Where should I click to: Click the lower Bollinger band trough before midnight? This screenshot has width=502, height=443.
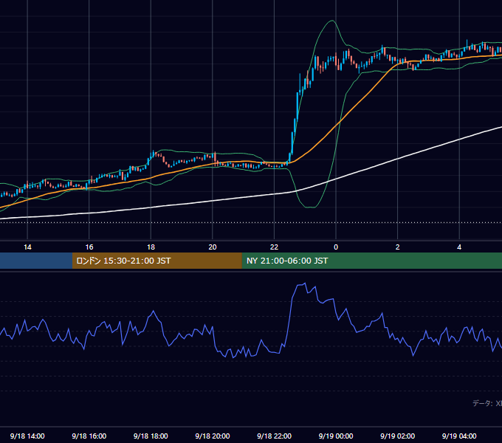pyautogui.click(x=310, y=207)
